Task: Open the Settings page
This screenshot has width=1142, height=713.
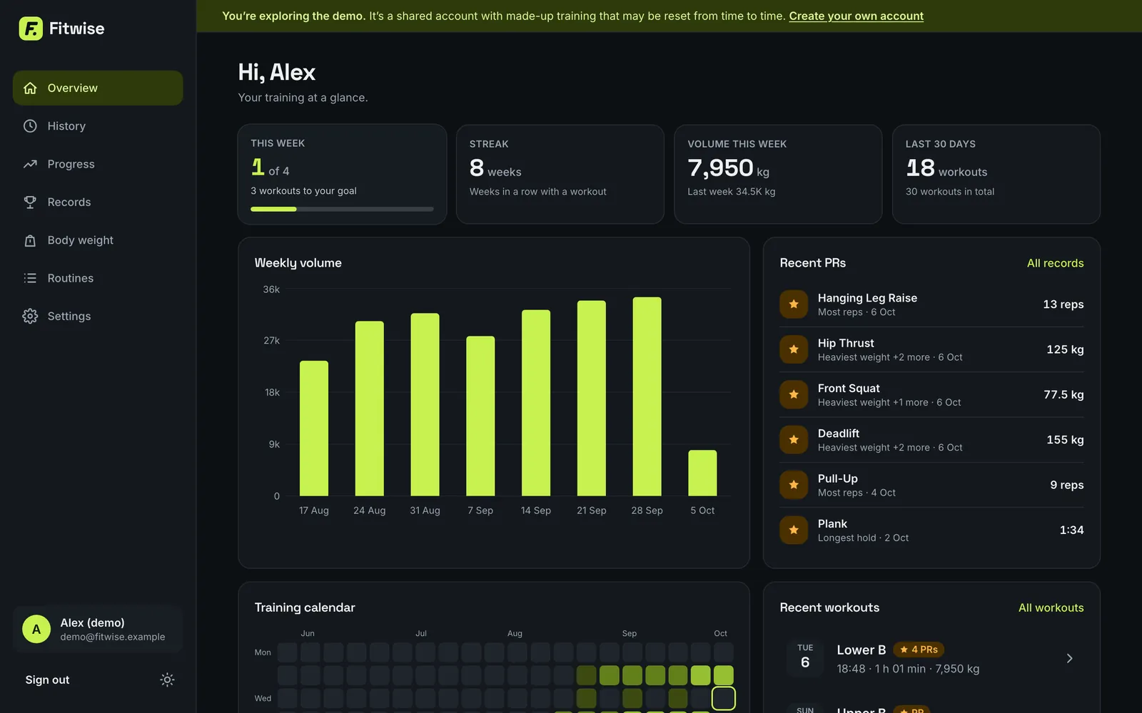Action: (98, 316)
